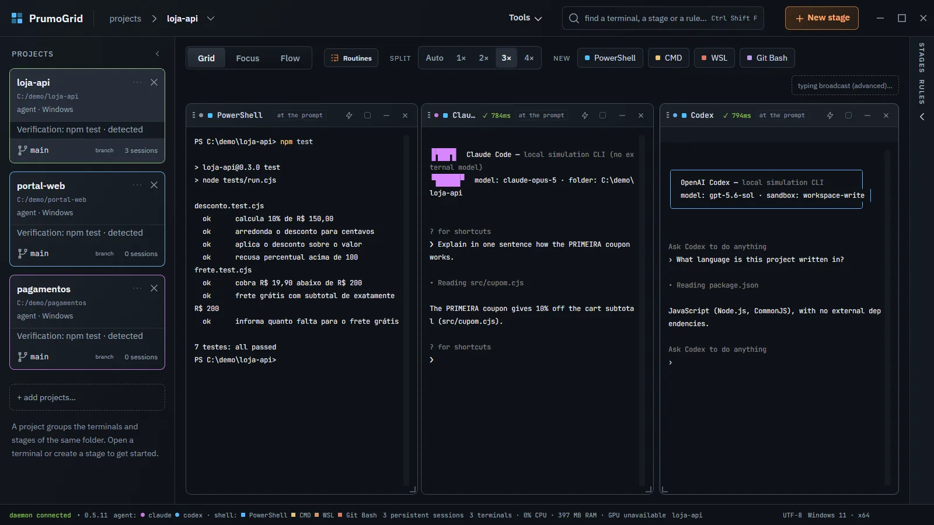
Task: Switch to the Flow view tab
Action: (290, 58)
